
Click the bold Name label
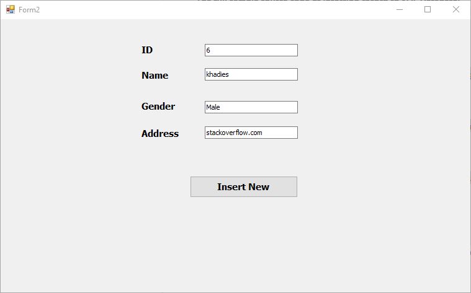[x=155, y=76]
